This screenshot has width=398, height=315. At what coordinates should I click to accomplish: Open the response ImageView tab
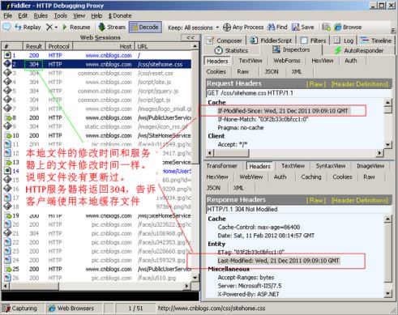click(370, 166)
